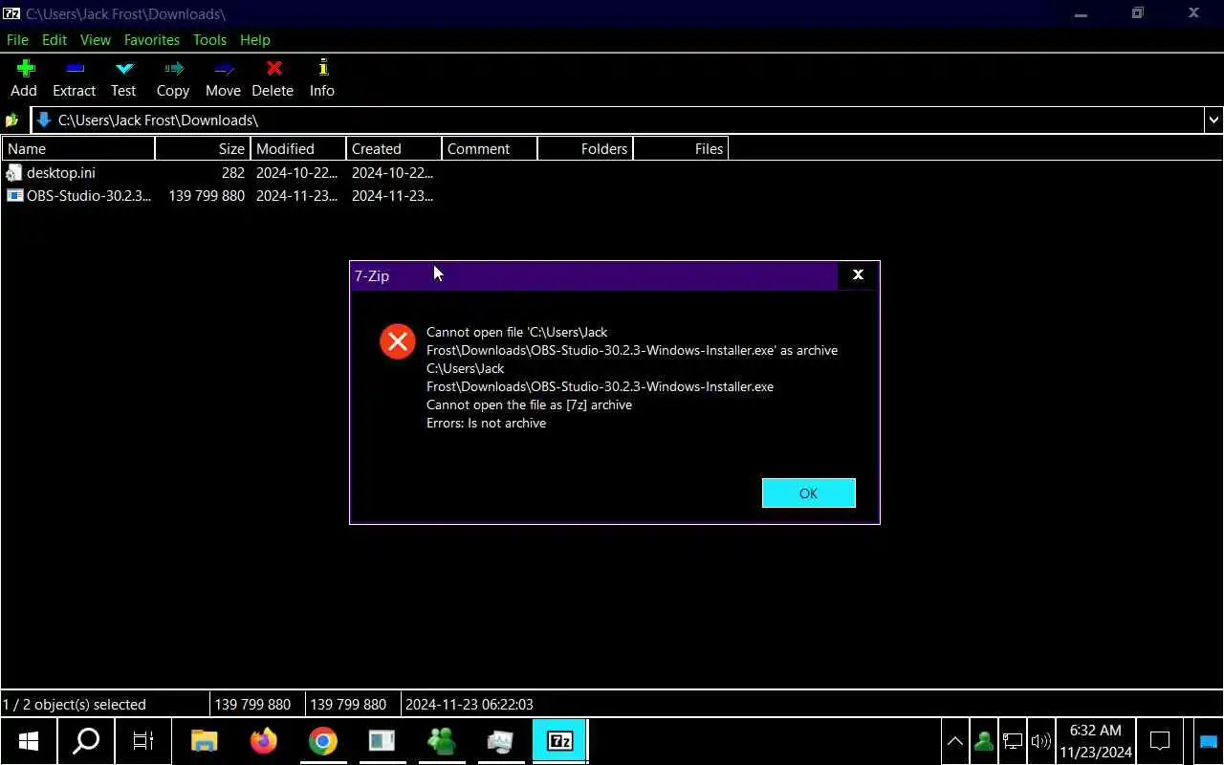Open the green users app in taskbar
The image size is (1224, 765).
click(x=441, y=741)
